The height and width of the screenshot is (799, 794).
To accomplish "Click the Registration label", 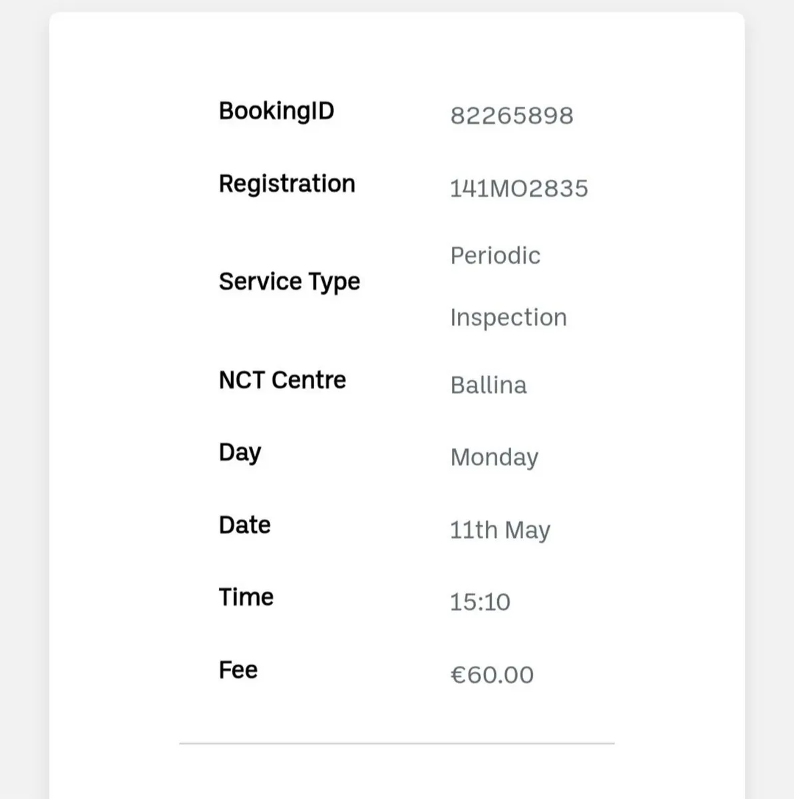I will [x=287, y=184].
